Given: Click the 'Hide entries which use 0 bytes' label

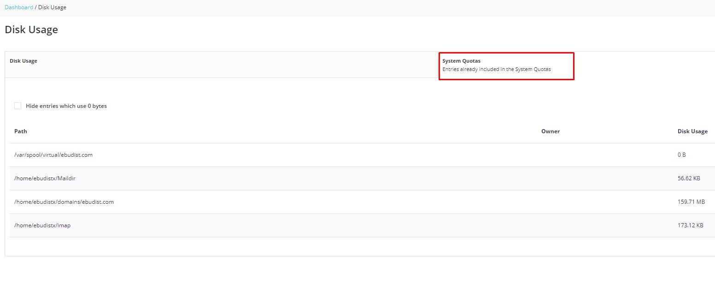Looking at the screenshot, I should point(66,106).
